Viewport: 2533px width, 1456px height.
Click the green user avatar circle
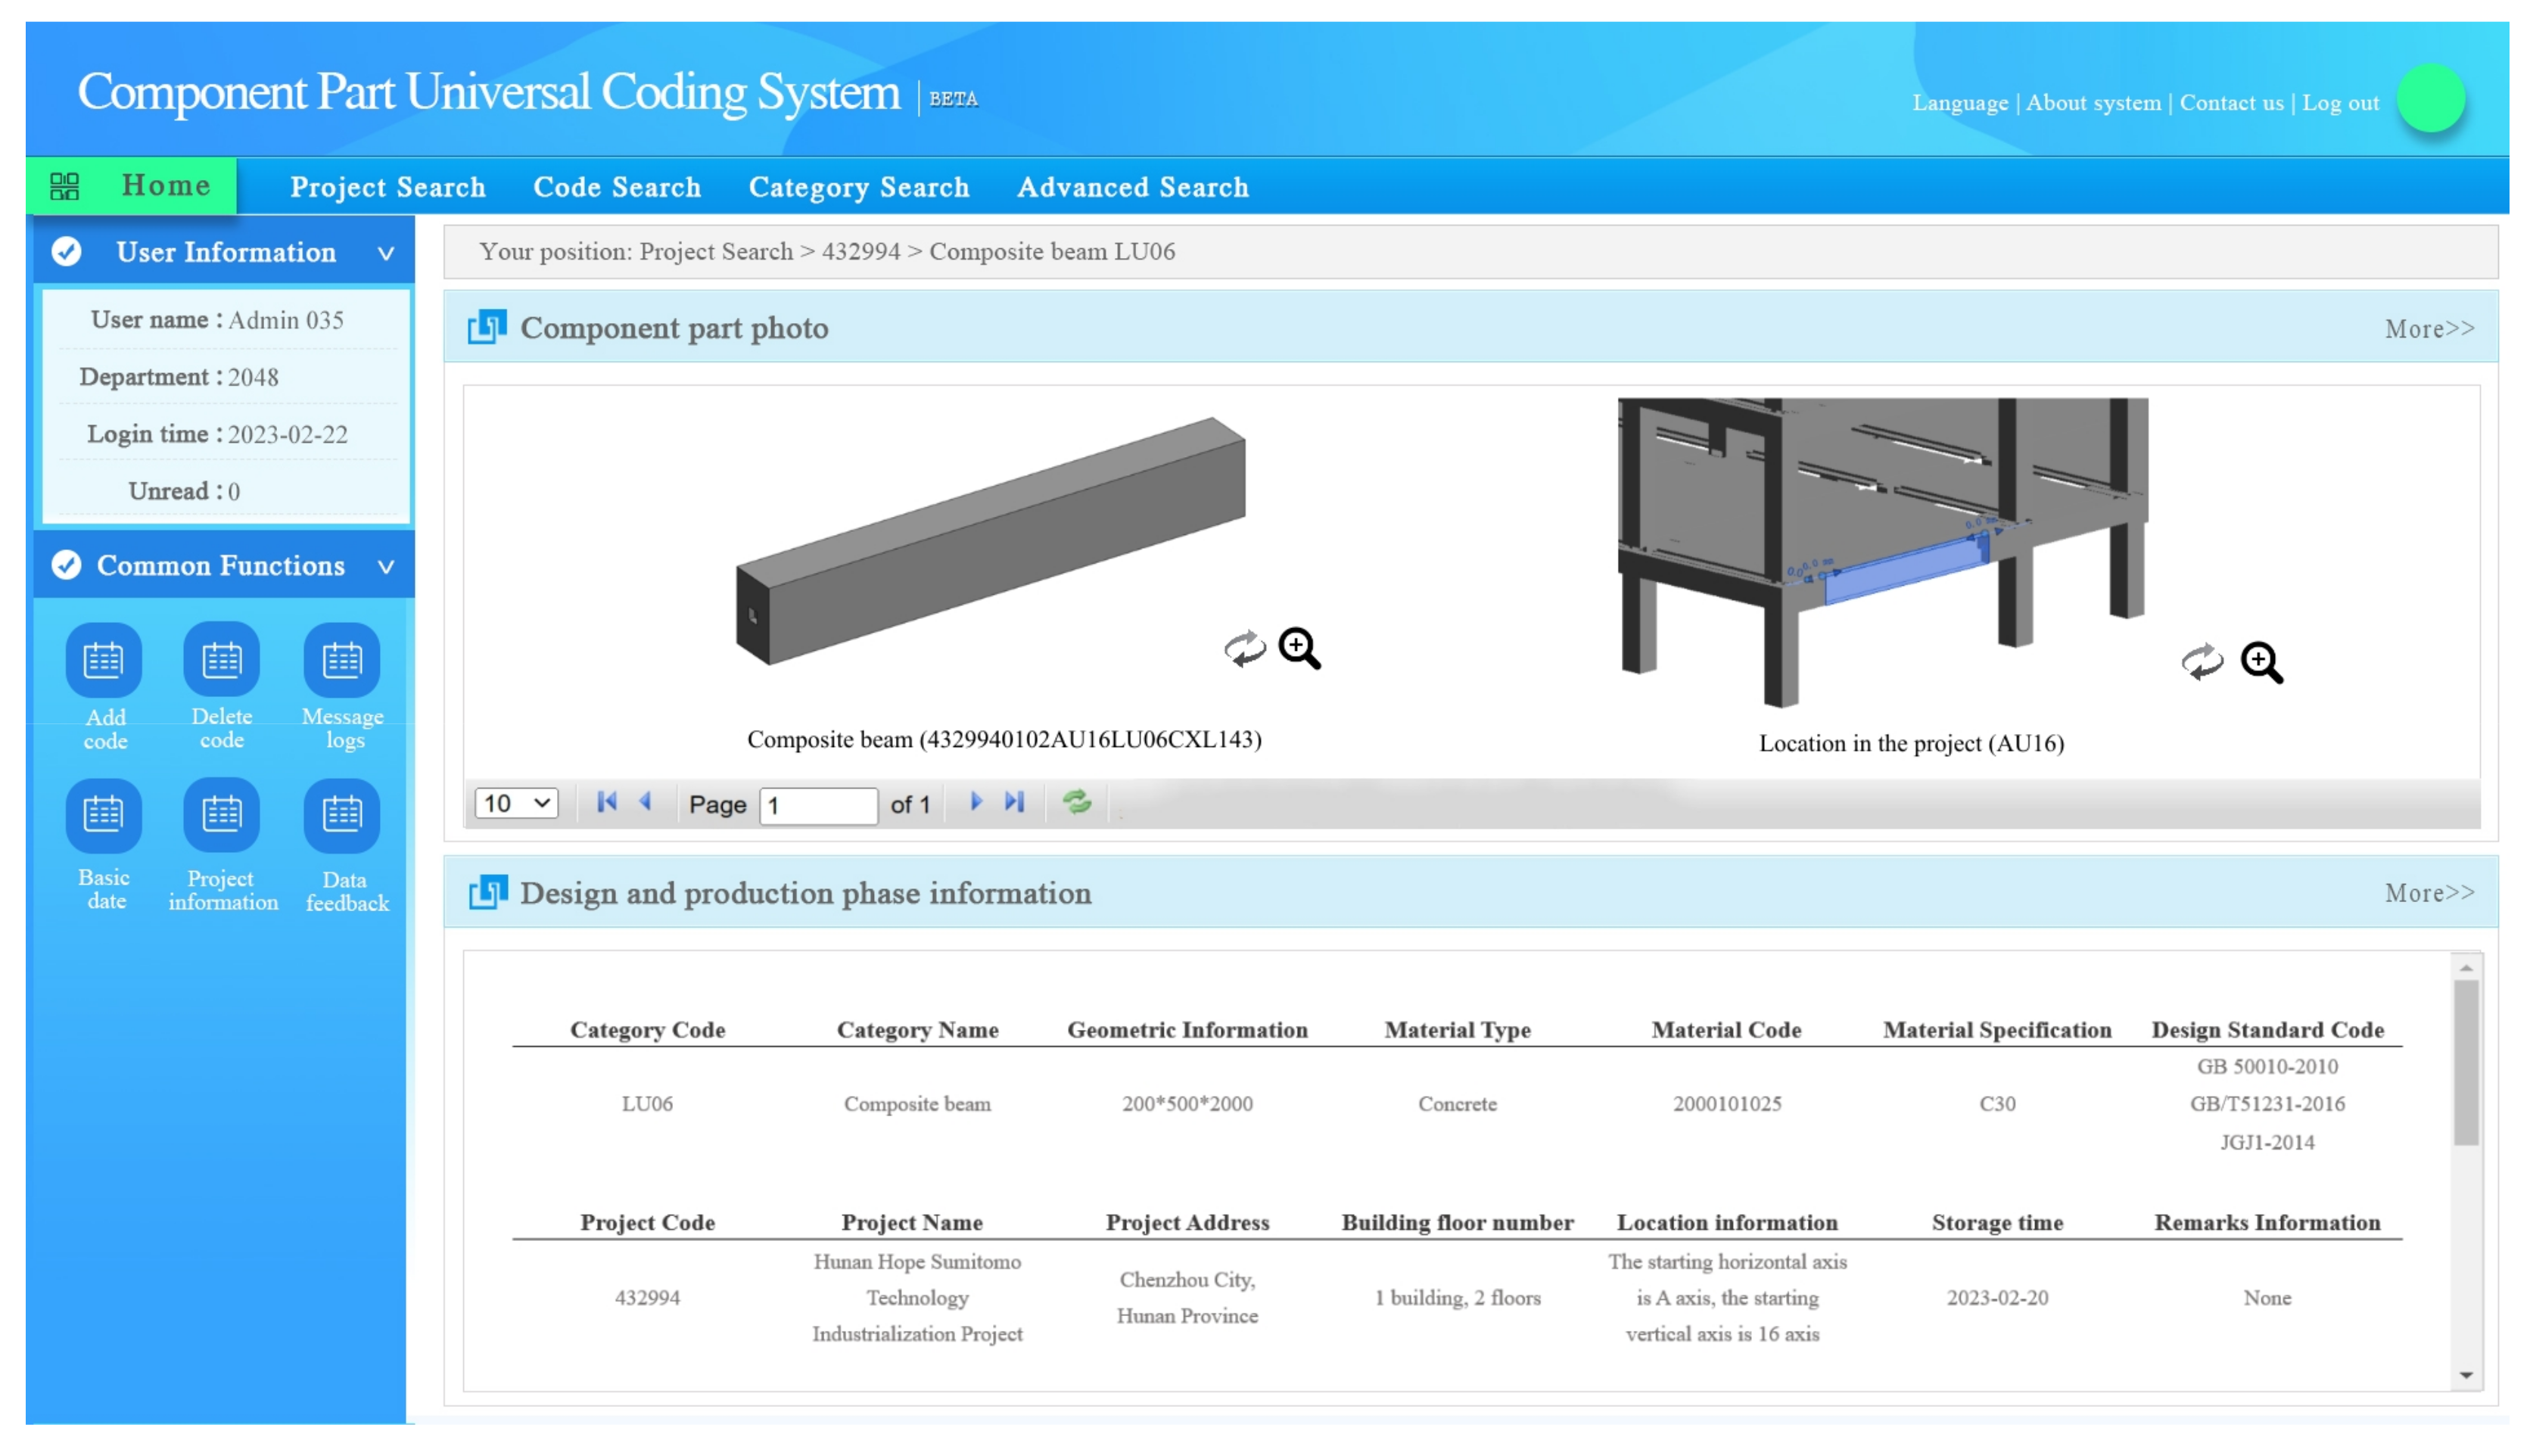2431,98
